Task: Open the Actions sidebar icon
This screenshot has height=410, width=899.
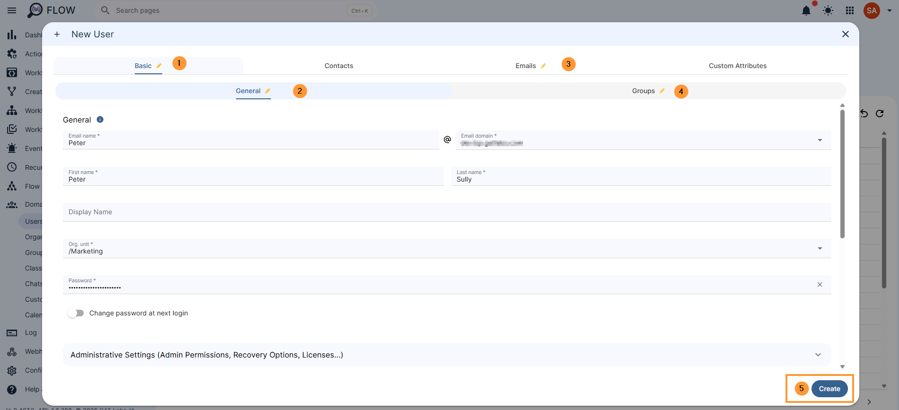Action: 12,54
